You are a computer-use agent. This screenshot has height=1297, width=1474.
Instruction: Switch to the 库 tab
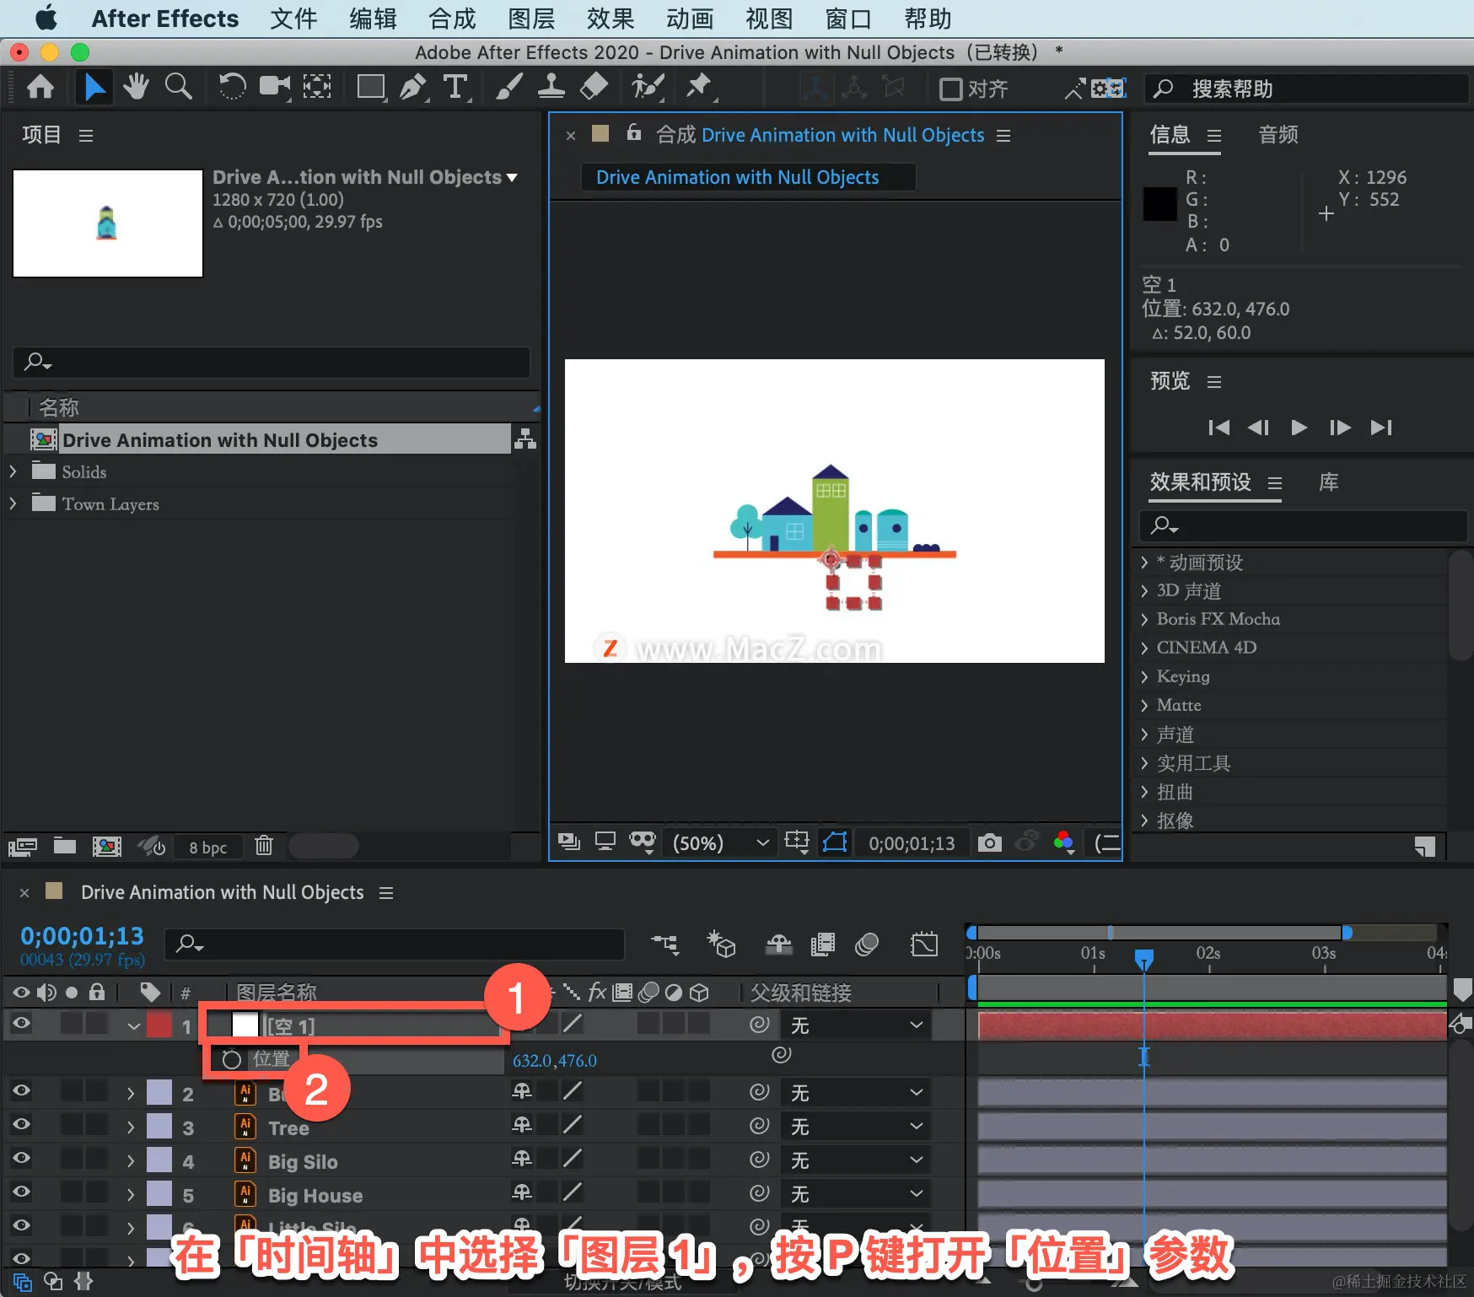point(1329,482)
